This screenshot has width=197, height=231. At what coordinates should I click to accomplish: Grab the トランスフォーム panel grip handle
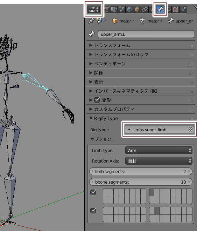coord(191,46)
